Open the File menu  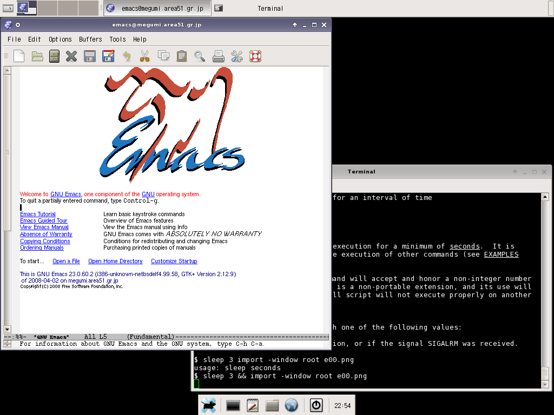(x=14, y=39)
